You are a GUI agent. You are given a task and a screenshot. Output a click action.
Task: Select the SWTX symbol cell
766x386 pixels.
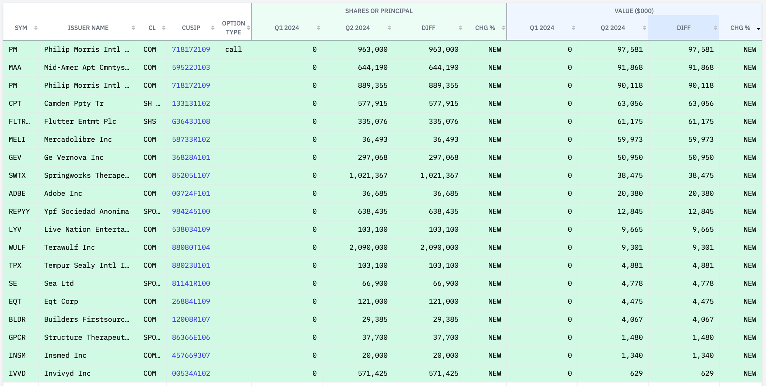pyautogui.click(x=21, y=175)
